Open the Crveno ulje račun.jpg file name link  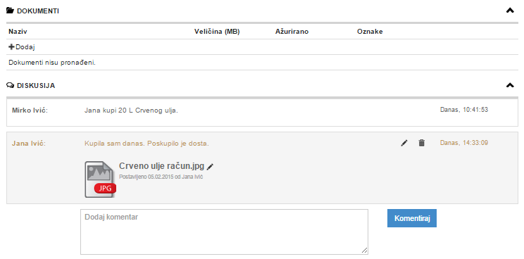tap(161, 166)
